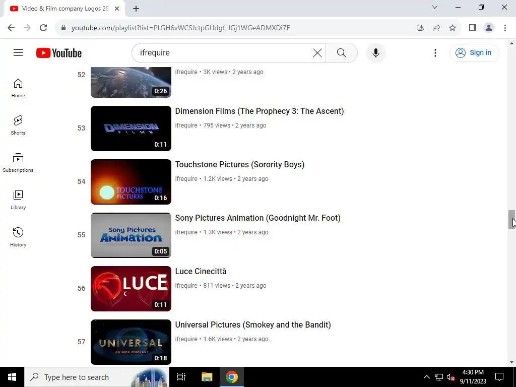
Task: Open Windows Start menu
Action: tap(12, 377)
